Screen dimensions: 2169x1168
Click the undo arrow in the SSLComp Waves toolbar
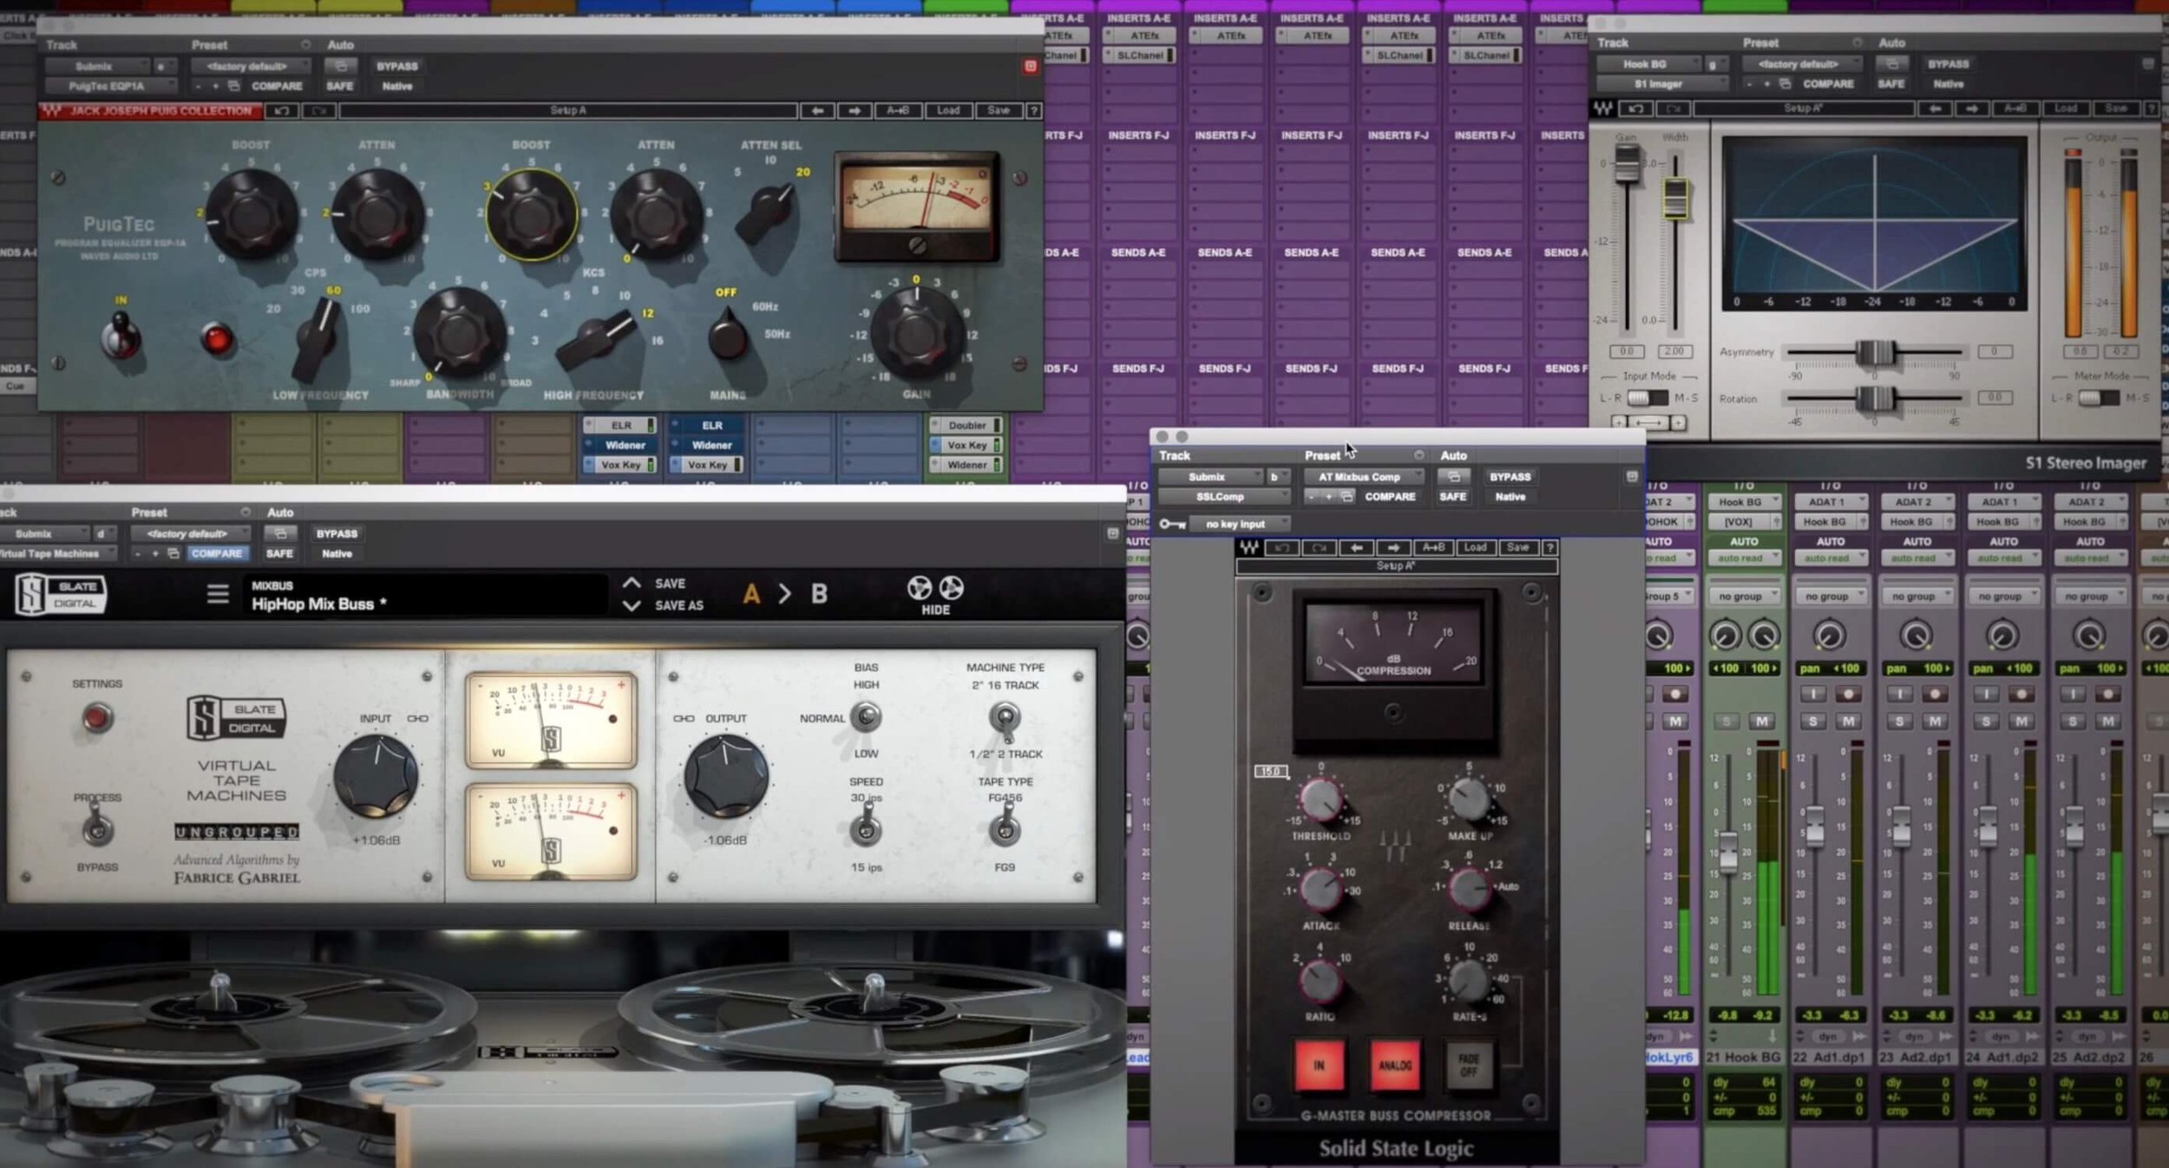[1281, 548]
